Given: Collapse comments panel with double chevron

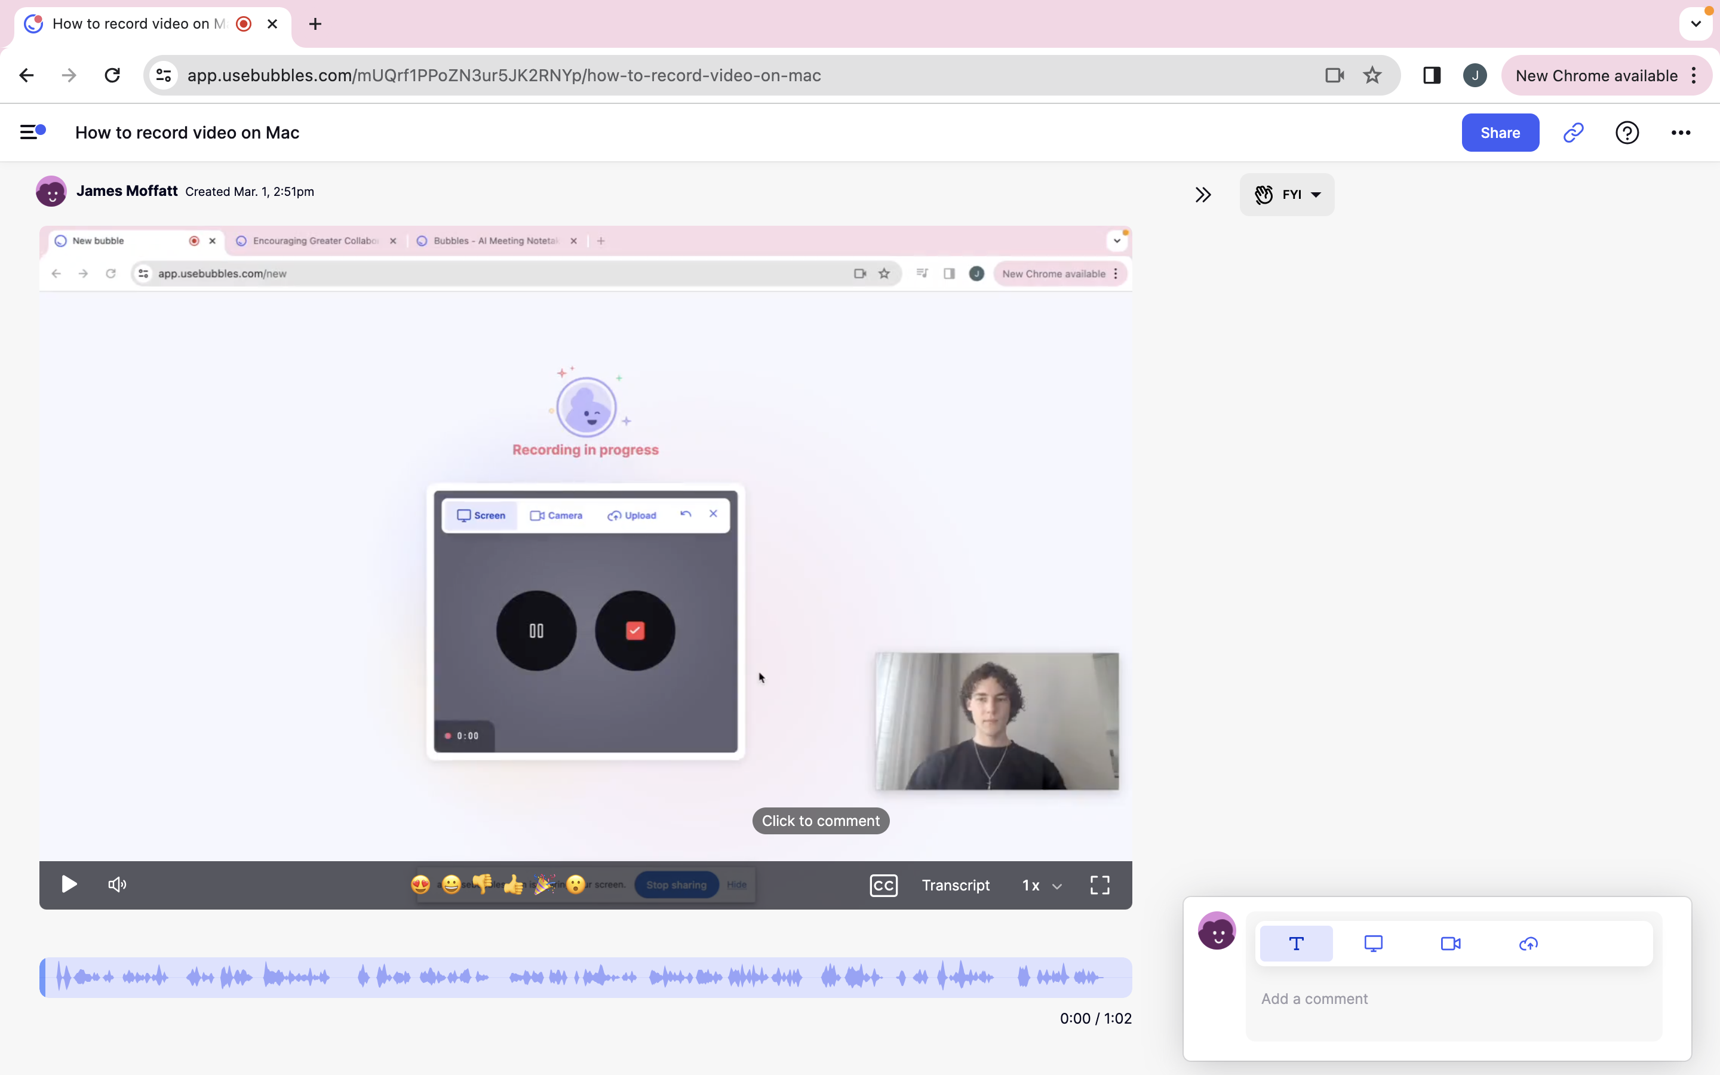Looking at the screenshot, I should (1203, 195).
